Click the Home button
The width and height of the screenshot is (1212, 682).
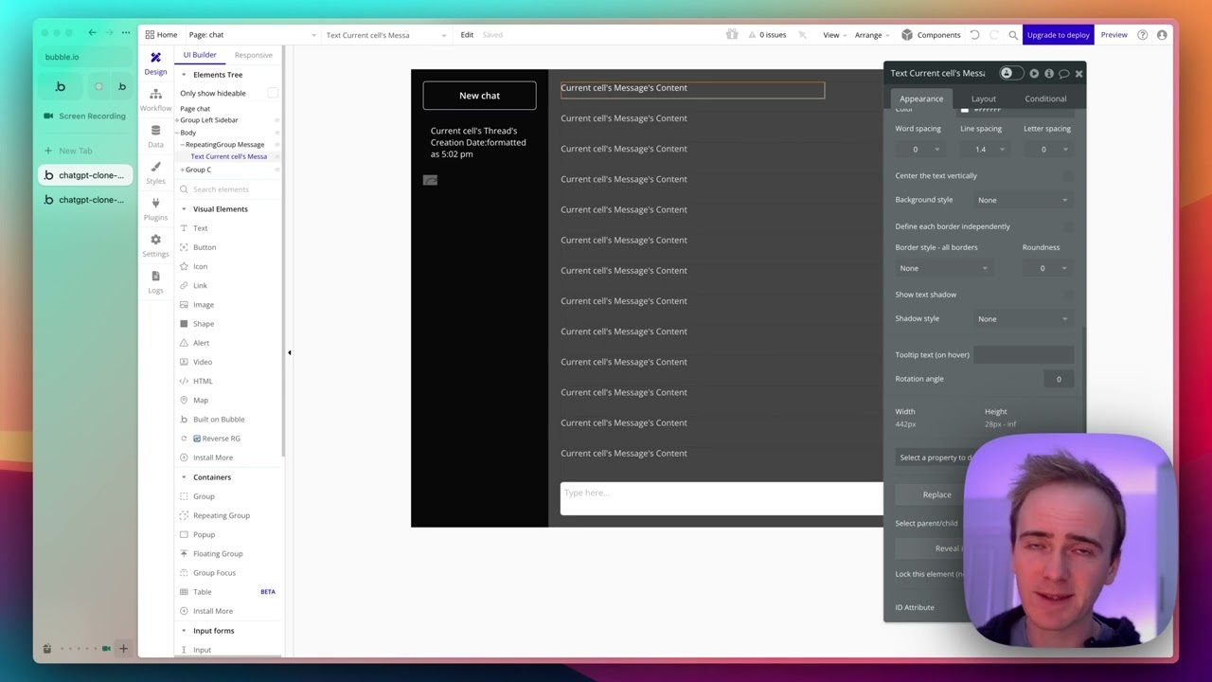(161, 35)
